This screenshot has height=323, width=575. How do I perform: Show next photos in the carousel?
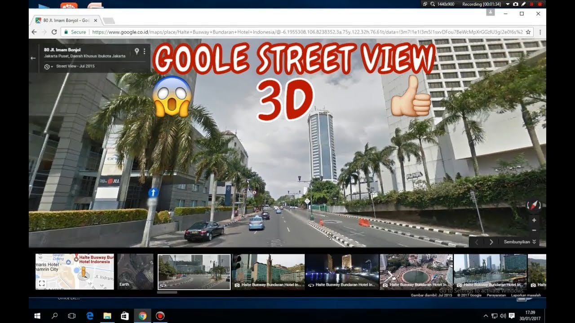[x=491, y=242]
